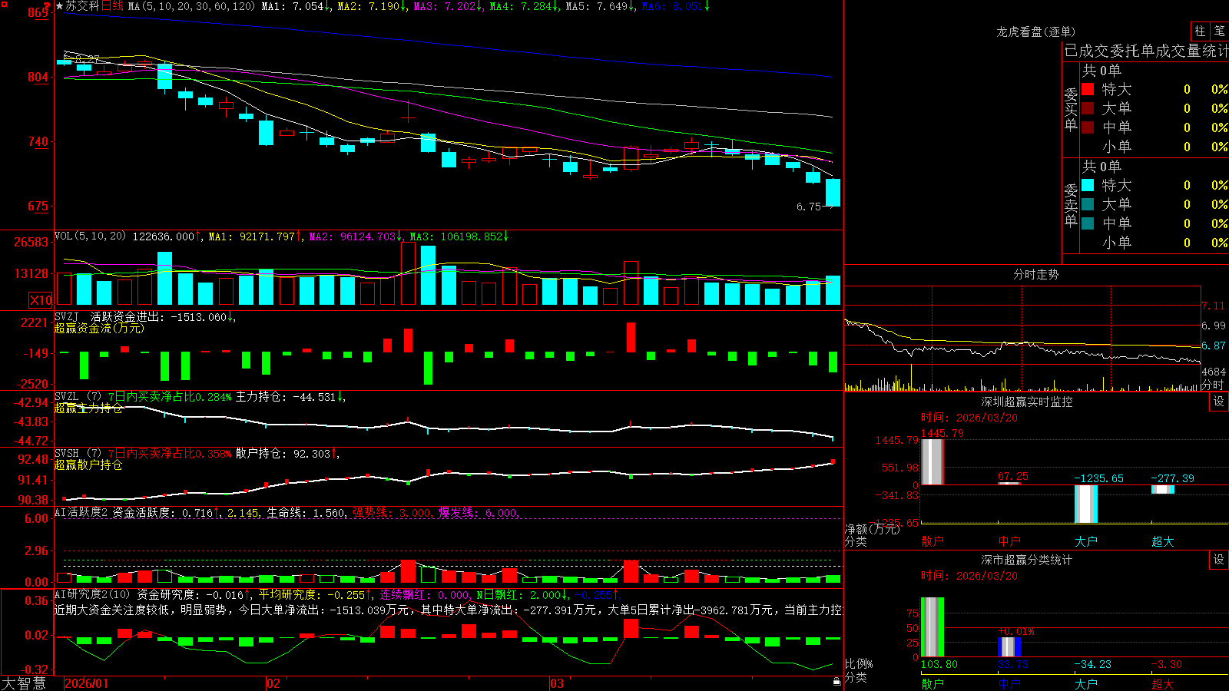Click the 1445.79 散户 net amount bar
1229x691 pixels.
pos(933,462)
